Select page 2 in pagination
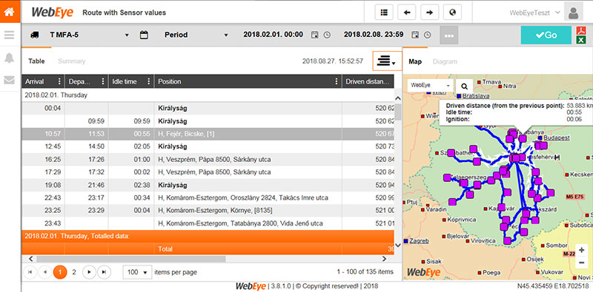 (x=74, y=272)
